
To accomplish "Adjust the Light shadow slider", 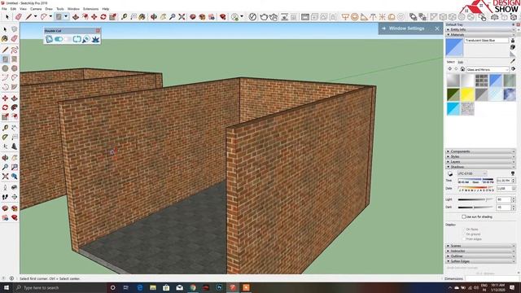I will [475, 199].
